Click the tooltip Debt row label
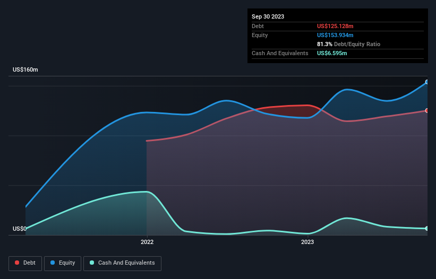 [258, 26]
